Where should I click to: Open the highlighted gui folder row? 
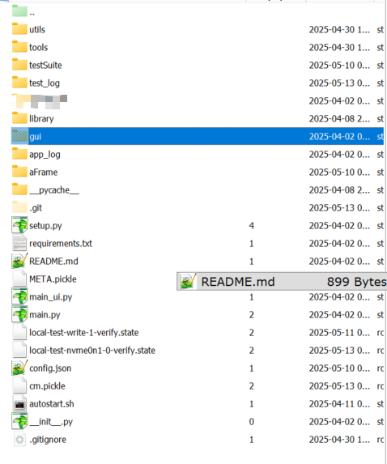coord(198,136)
